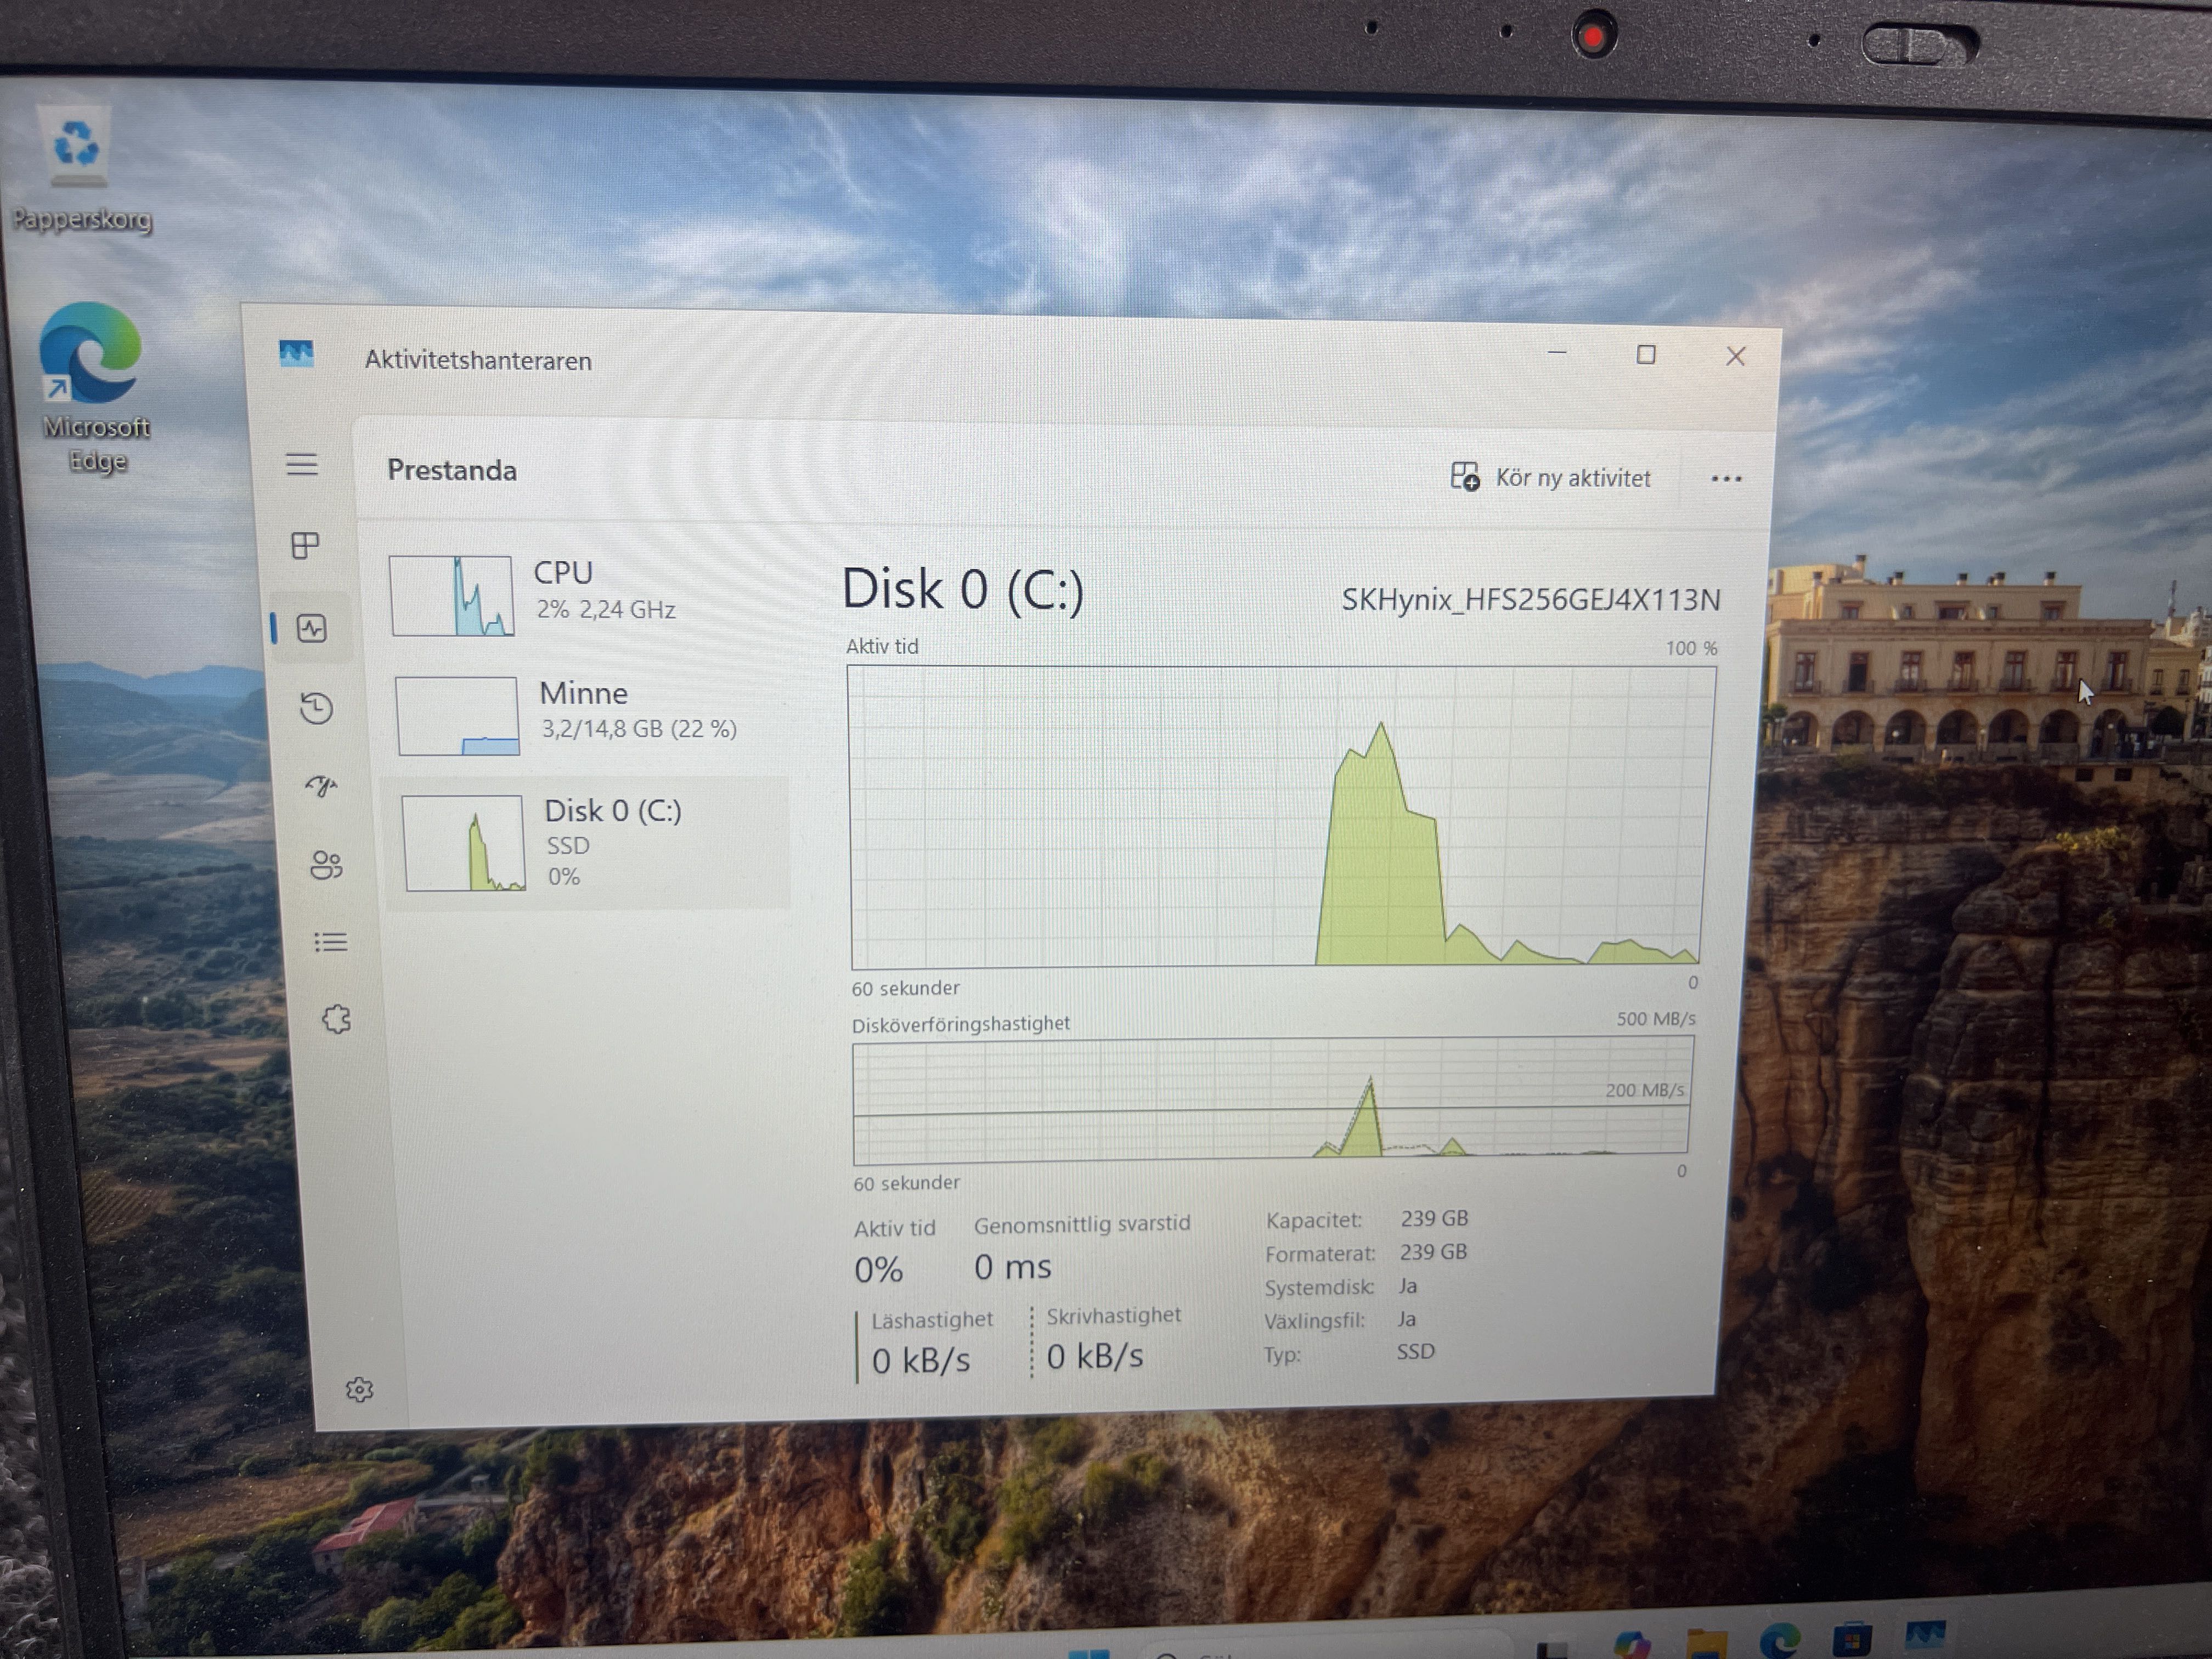Open Microsoft Store from taskbar
Screen dimensions: 2212x1659
pos(1852,1640)
